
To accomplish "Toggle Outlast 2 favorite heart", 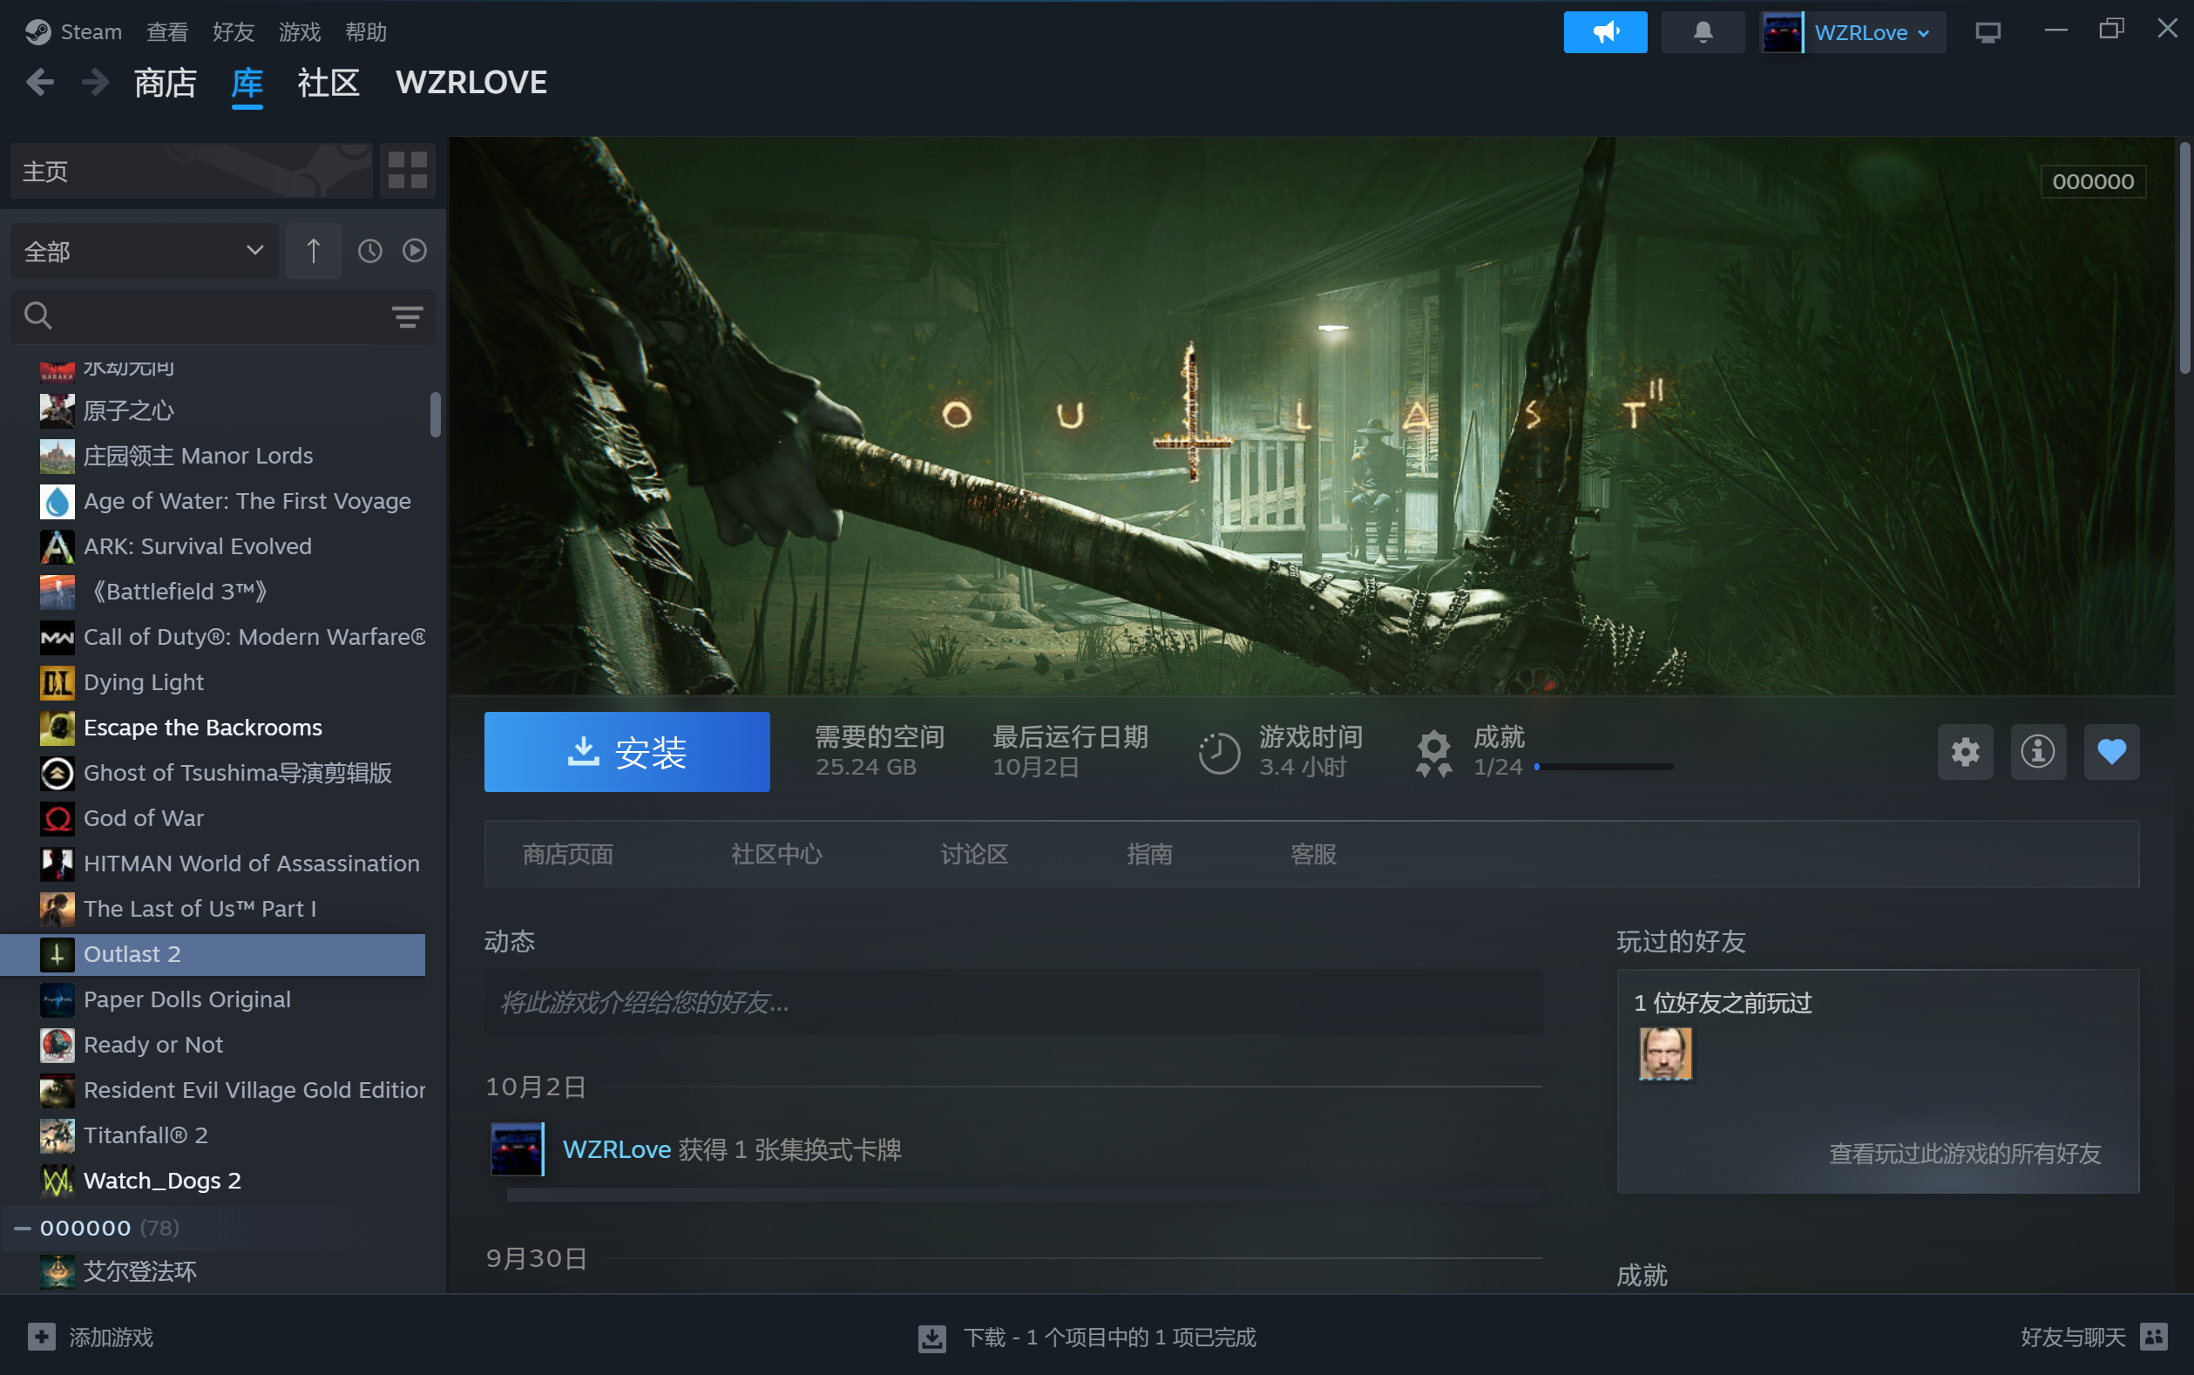I will coord(2111,752).
